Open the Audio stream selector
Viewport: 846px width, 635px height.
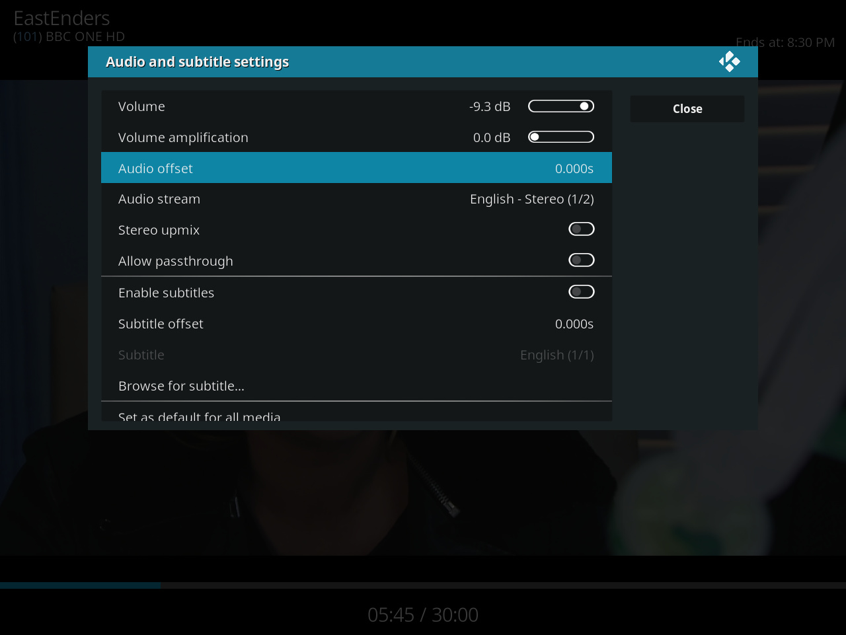pos(356,199)
